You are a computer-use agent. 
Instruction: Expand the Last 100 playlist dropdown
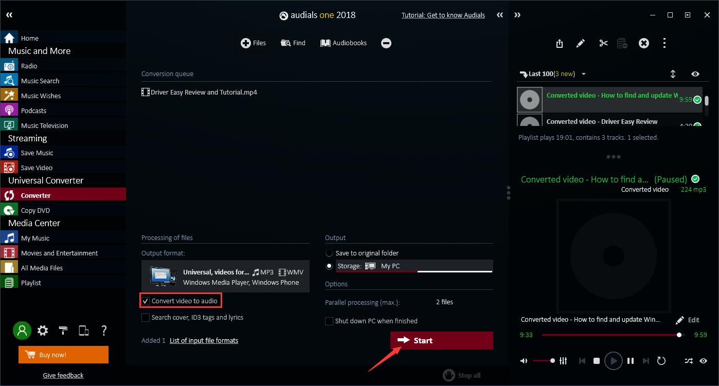[583, 73]
